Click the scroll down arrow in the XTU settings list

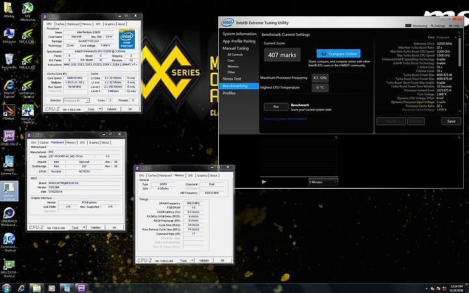coord(460,111)
